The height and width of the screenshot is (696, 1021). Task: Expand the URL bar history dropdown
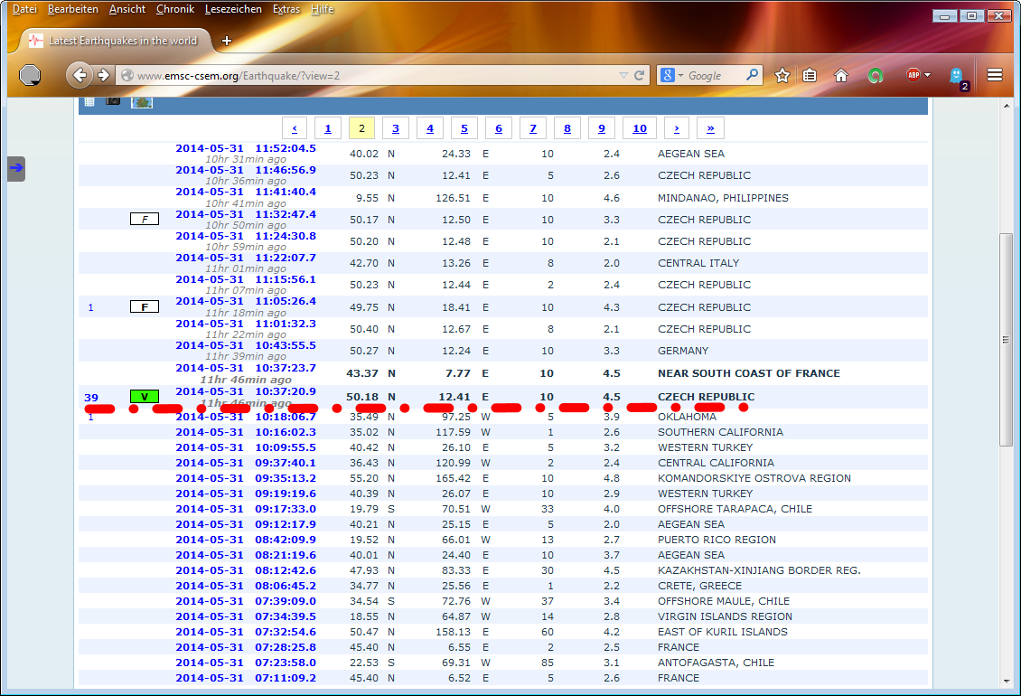point(623,76)
